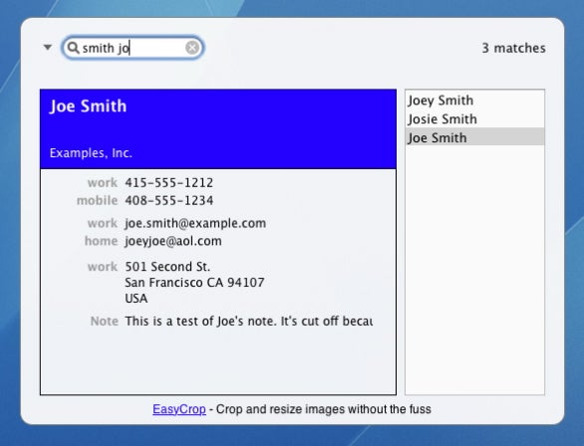The image size is (584, 446).
Task: Open the EasyCrop link
Action: point(179,409)
